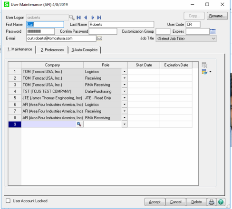
Task: Switch to the Maintenance tab
Action: pos(20,49)
